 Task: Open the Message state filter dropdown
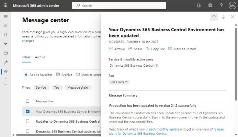coord(78,88)
